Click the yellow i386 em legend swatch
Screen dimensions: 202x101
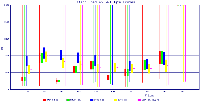click(x=116, y=100)
